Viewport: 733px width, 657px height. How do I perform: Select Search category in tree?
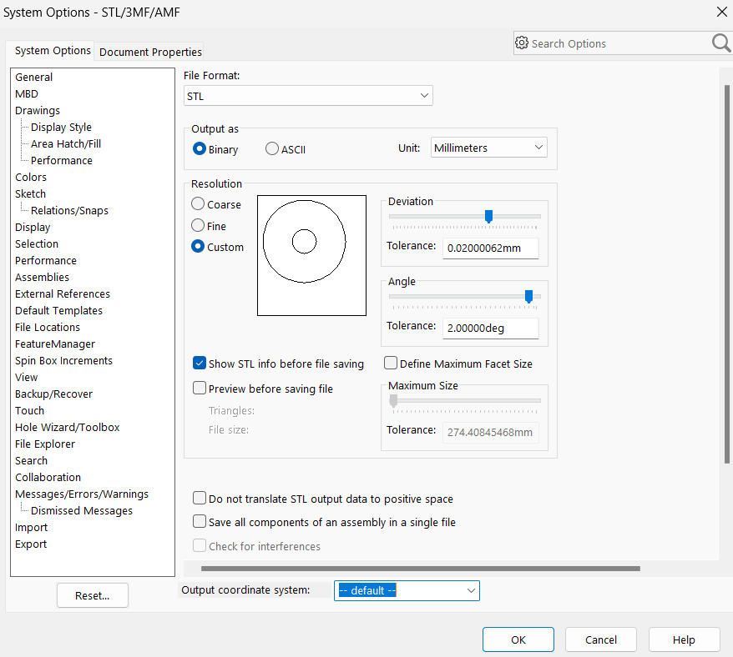pyautogui.click(x=32, y=461)
